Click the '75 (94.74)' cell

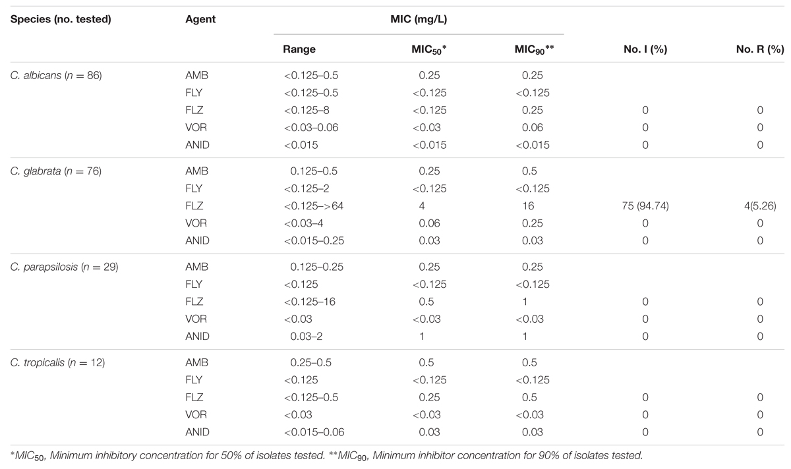[x=645, y=207]
